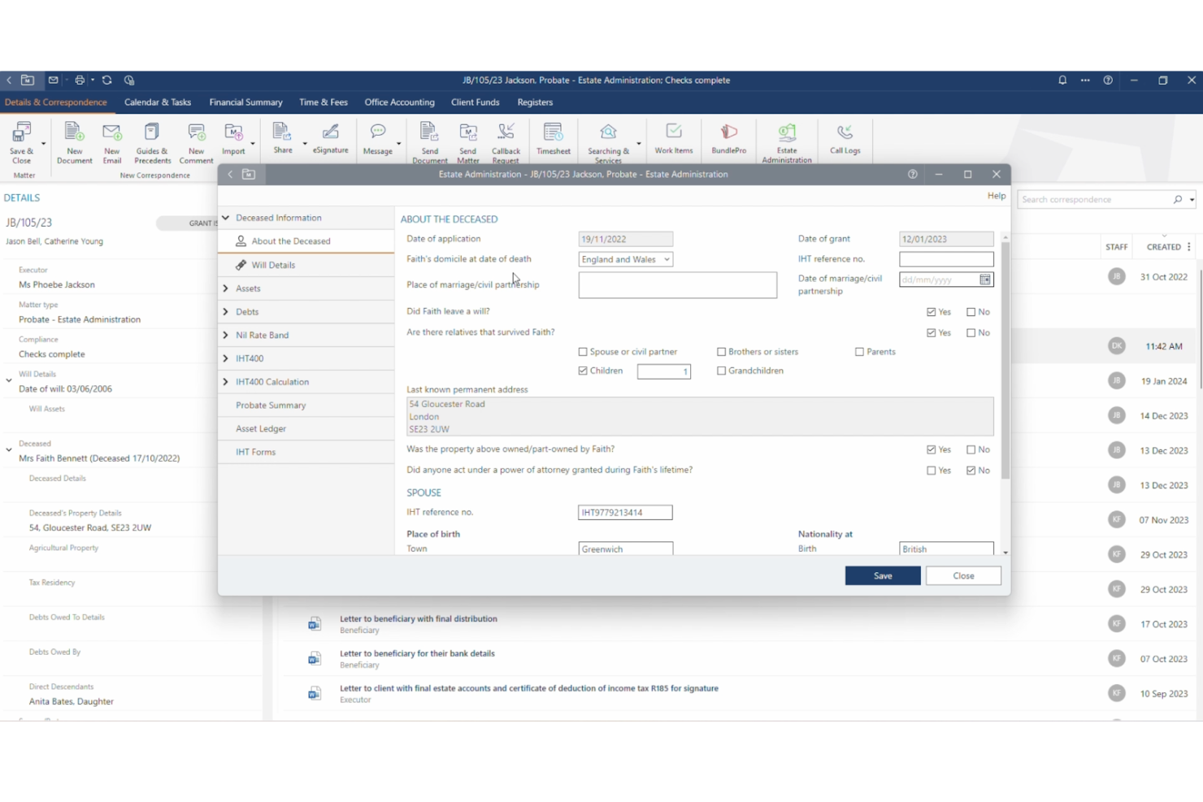Viewport: 1203px width, 802px height.
Task: Open the calendar picker for marriage date
Action: (x=985, y=280)
